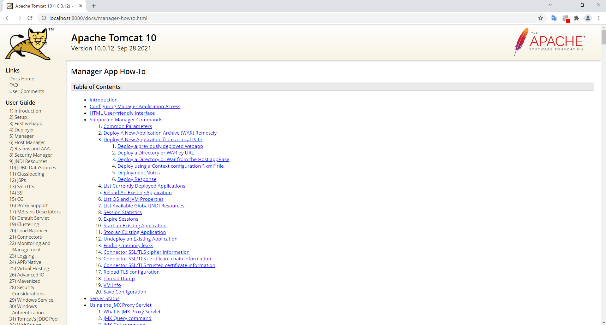Open 9) JNDI Resources guide
This screenshot has width=606, height=325.
click(28, 161)
